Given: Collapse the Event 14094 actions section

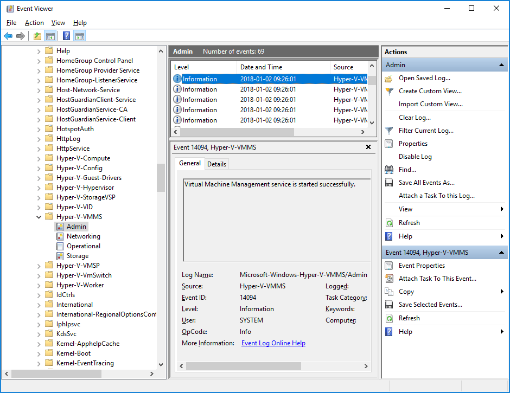Looking at the screenshot, I should pos(501,253).
